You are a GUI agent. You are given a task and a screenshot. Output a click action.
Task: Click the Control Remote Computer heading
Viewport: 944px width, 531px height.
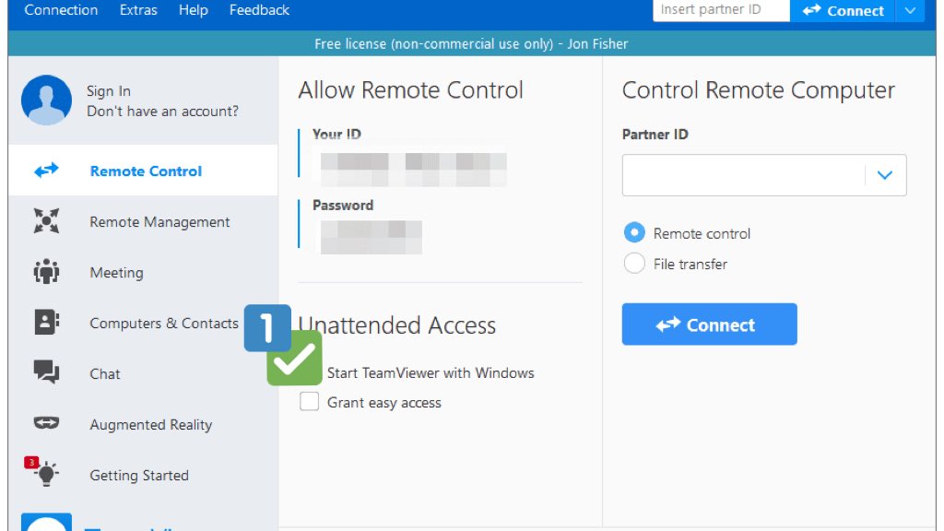click(759, 90)
